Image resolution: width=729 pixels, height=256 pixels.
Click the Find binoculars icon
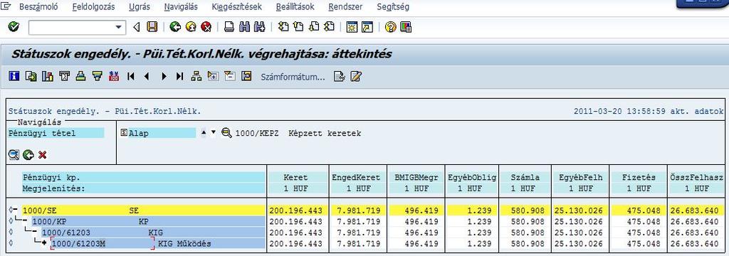244,28
